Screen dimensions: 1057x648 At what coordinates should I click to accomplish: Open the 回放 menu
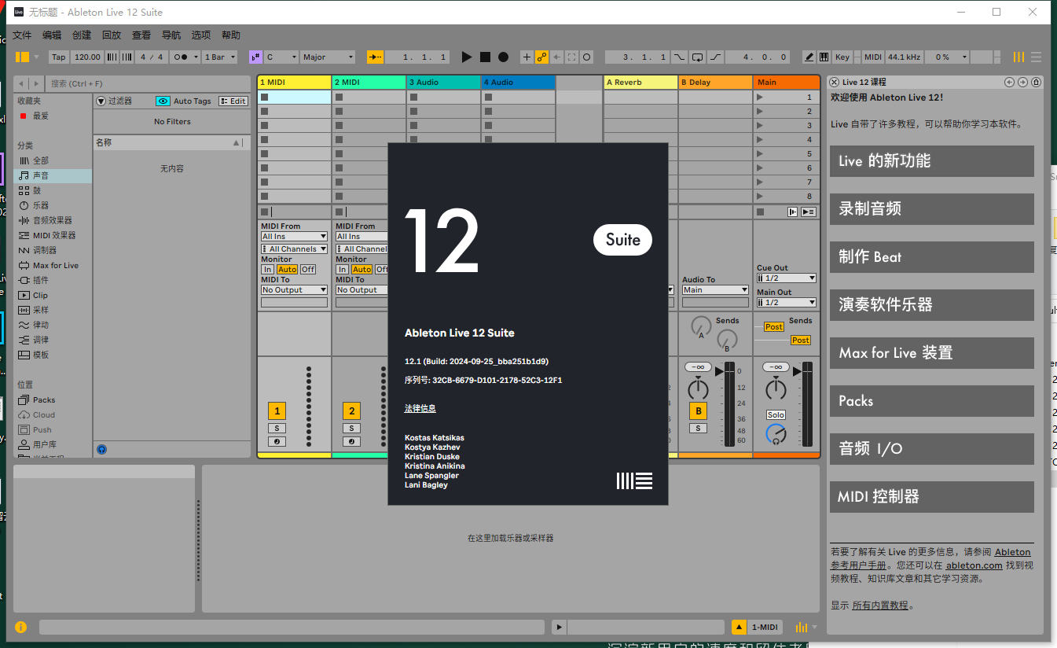[x=112, y=35]
